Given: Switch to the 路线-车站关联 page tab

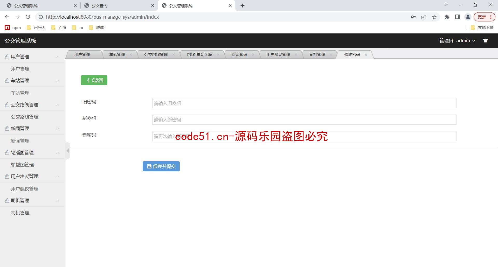Looking at the screenshot, I should tap(199, 55).
